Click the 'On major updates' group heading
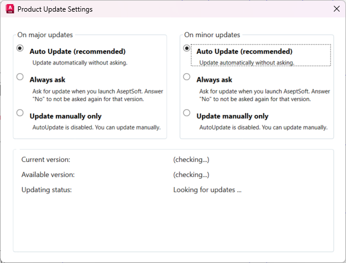The image size is (346, 263). 45,35
